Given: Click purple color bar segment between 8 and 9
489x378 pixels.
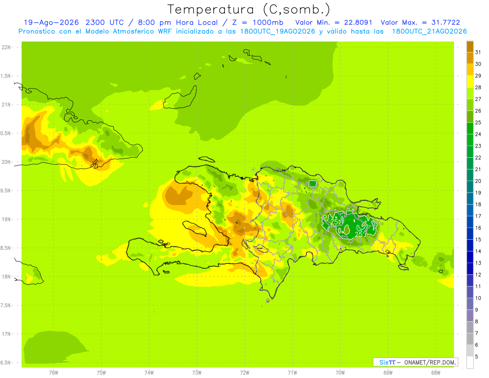Looking at the screenshot, I should click(470, 316).
